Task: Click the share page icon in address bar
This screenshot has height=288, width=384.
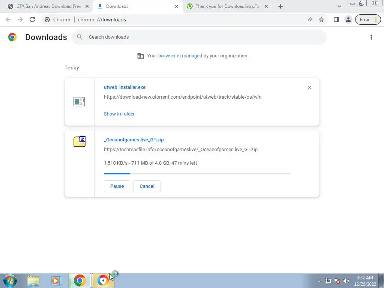Action: [309, 19]
